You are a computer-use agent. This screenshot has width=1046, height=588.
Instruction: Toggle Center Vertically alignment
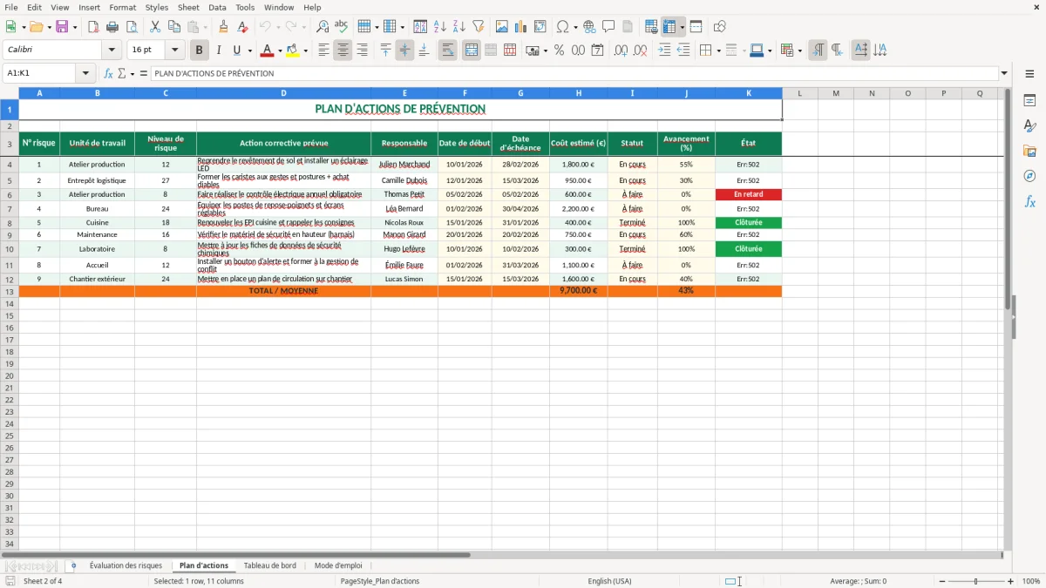click(404, 51)
